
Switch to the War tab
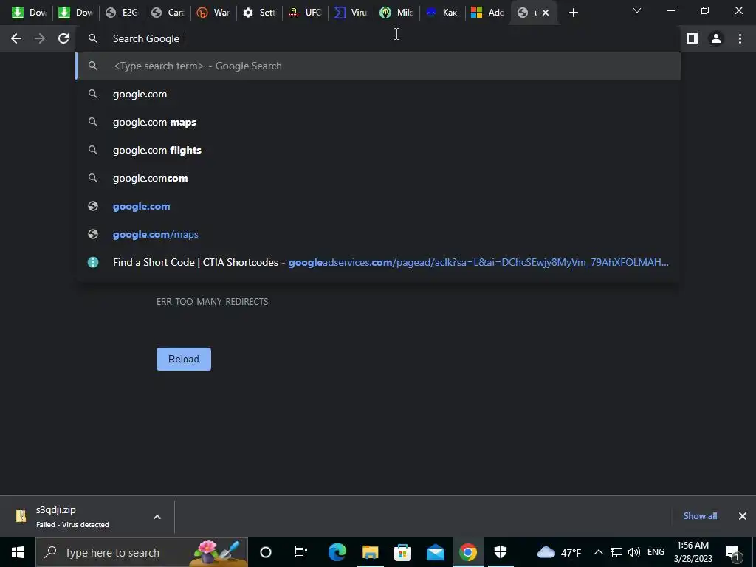click(x=213, y=13)
